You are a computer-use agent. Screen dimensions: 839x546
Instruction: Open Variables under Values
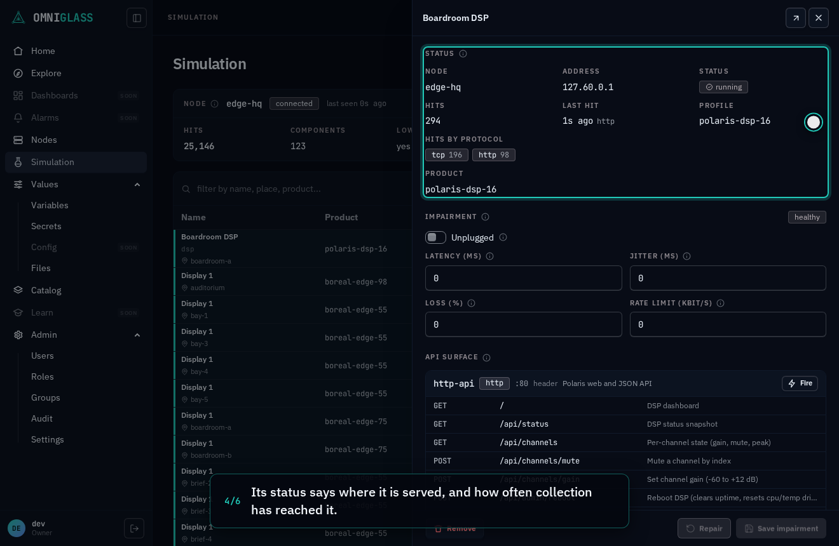pos(86,205)
